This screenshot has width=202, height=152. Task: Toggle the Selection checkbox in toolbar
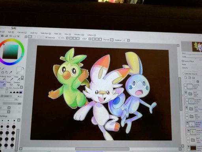coord(46,38)
